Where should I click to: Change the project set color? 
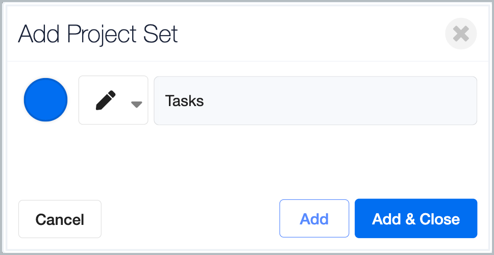tap(46, 100)
